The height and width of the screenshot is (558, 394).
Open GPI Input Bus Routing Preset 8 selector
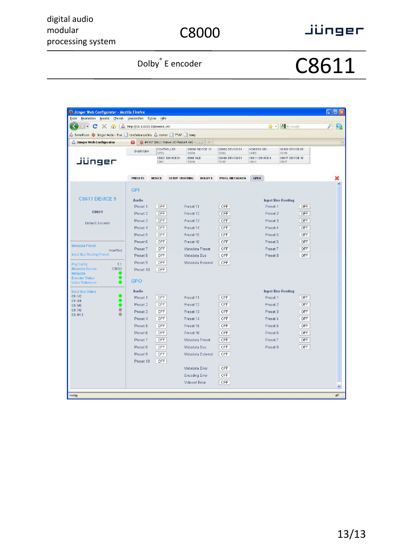click(x=304, y=256)
